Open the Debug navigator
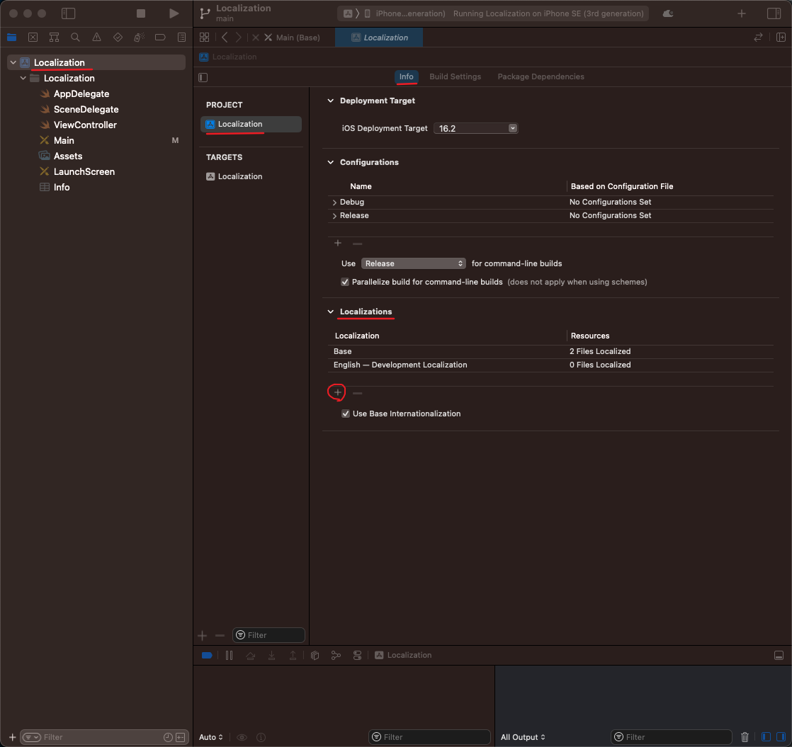 point(139,37)
